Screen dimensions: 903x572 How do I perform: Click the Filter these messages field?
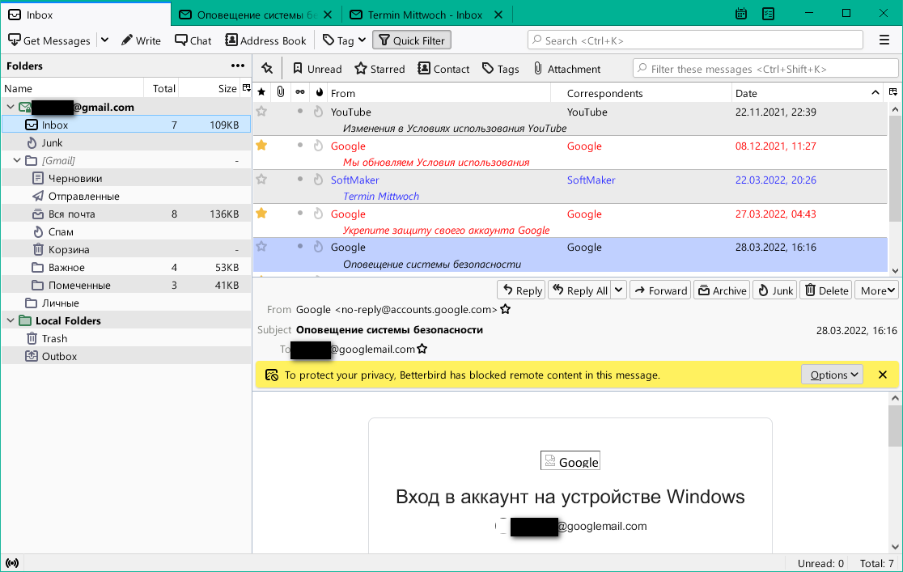(766, 69)
